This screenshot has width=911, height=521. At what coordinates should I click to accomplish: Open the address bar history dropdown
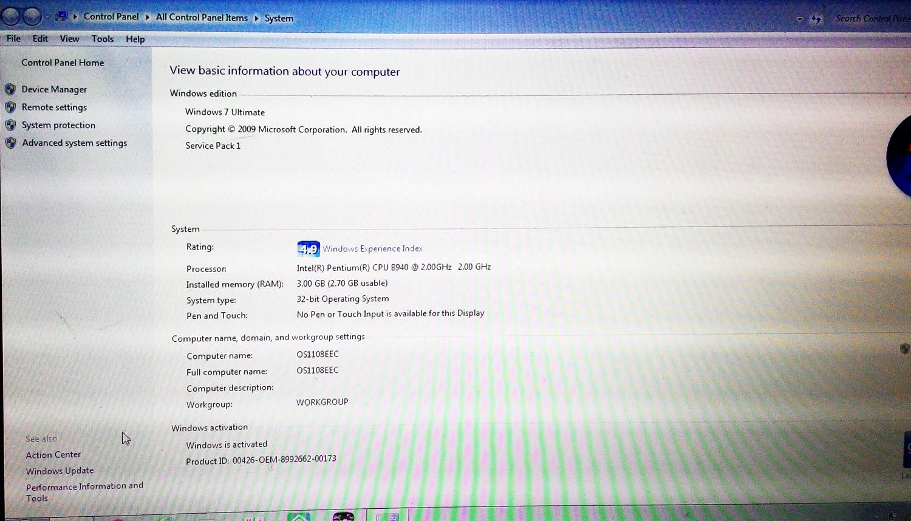point(799,19)
